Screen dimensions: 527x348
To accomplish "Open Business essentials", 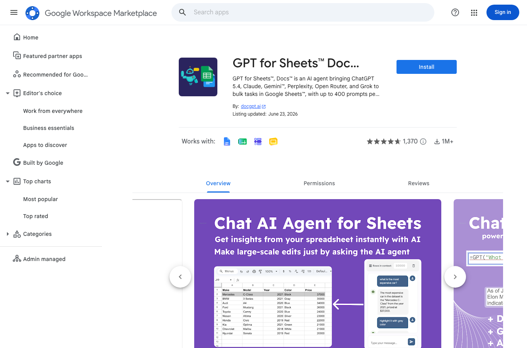I will 49,128.
